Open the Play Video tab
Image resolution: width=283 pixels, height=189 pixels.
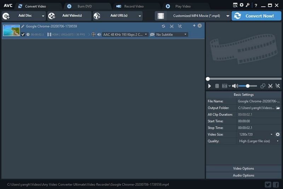point(183,6)
